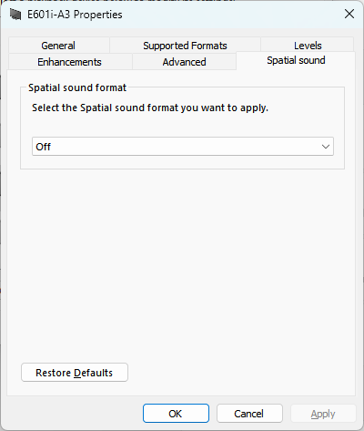Close the E601i-A3 Properties dialog
Screen dimensions: 364x431
(349, 14)
